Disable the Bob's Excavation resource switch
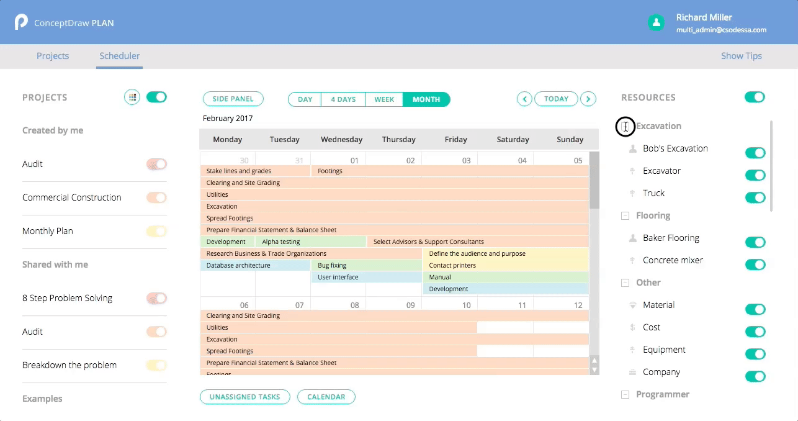The height and width of the screenshot is (421, 798). click(x=755, y=153)
